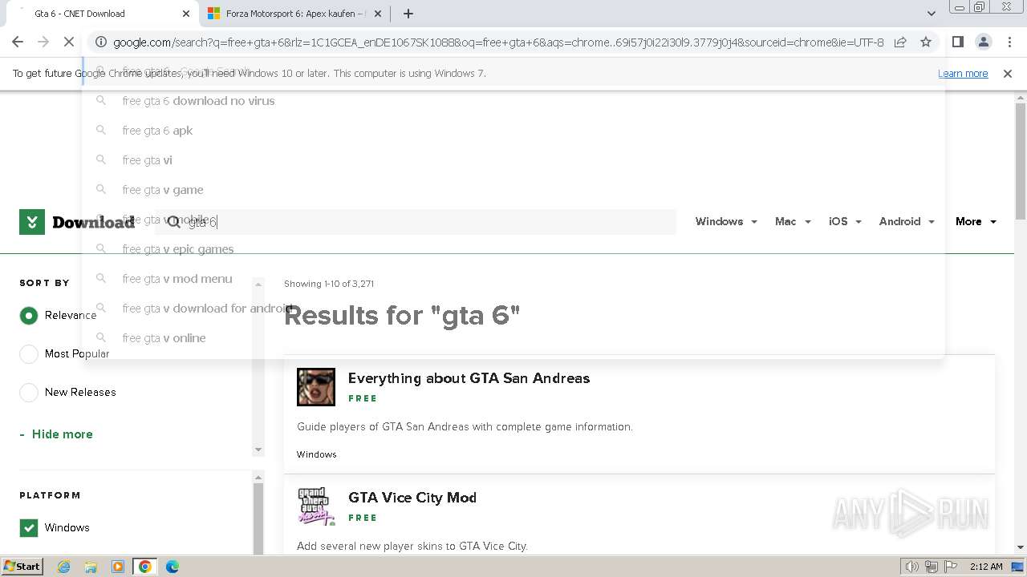Open the Chrome profile avatar
Image resolution: width=1027 pixels, height=577 pixels.
983,42
